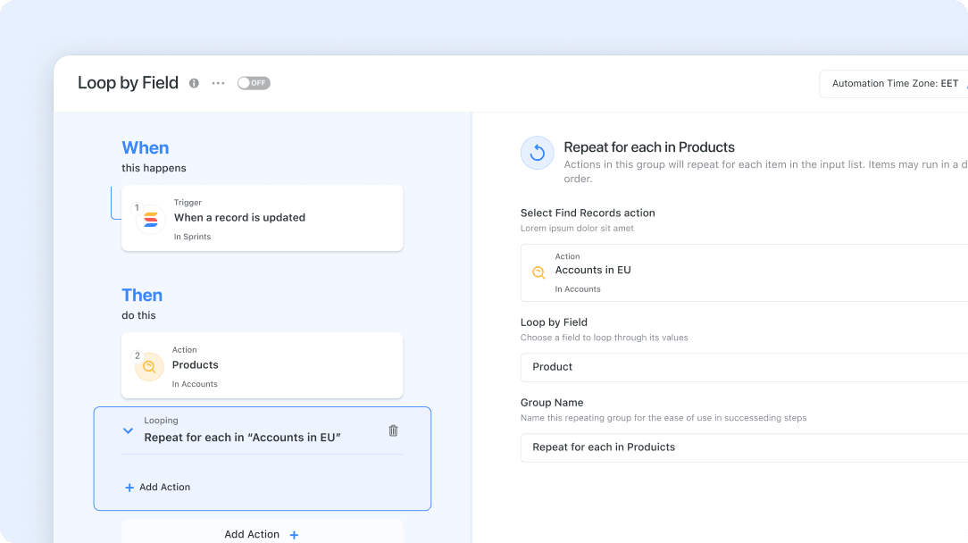Collapse the Looping group chevron

[x=128, y=430]
